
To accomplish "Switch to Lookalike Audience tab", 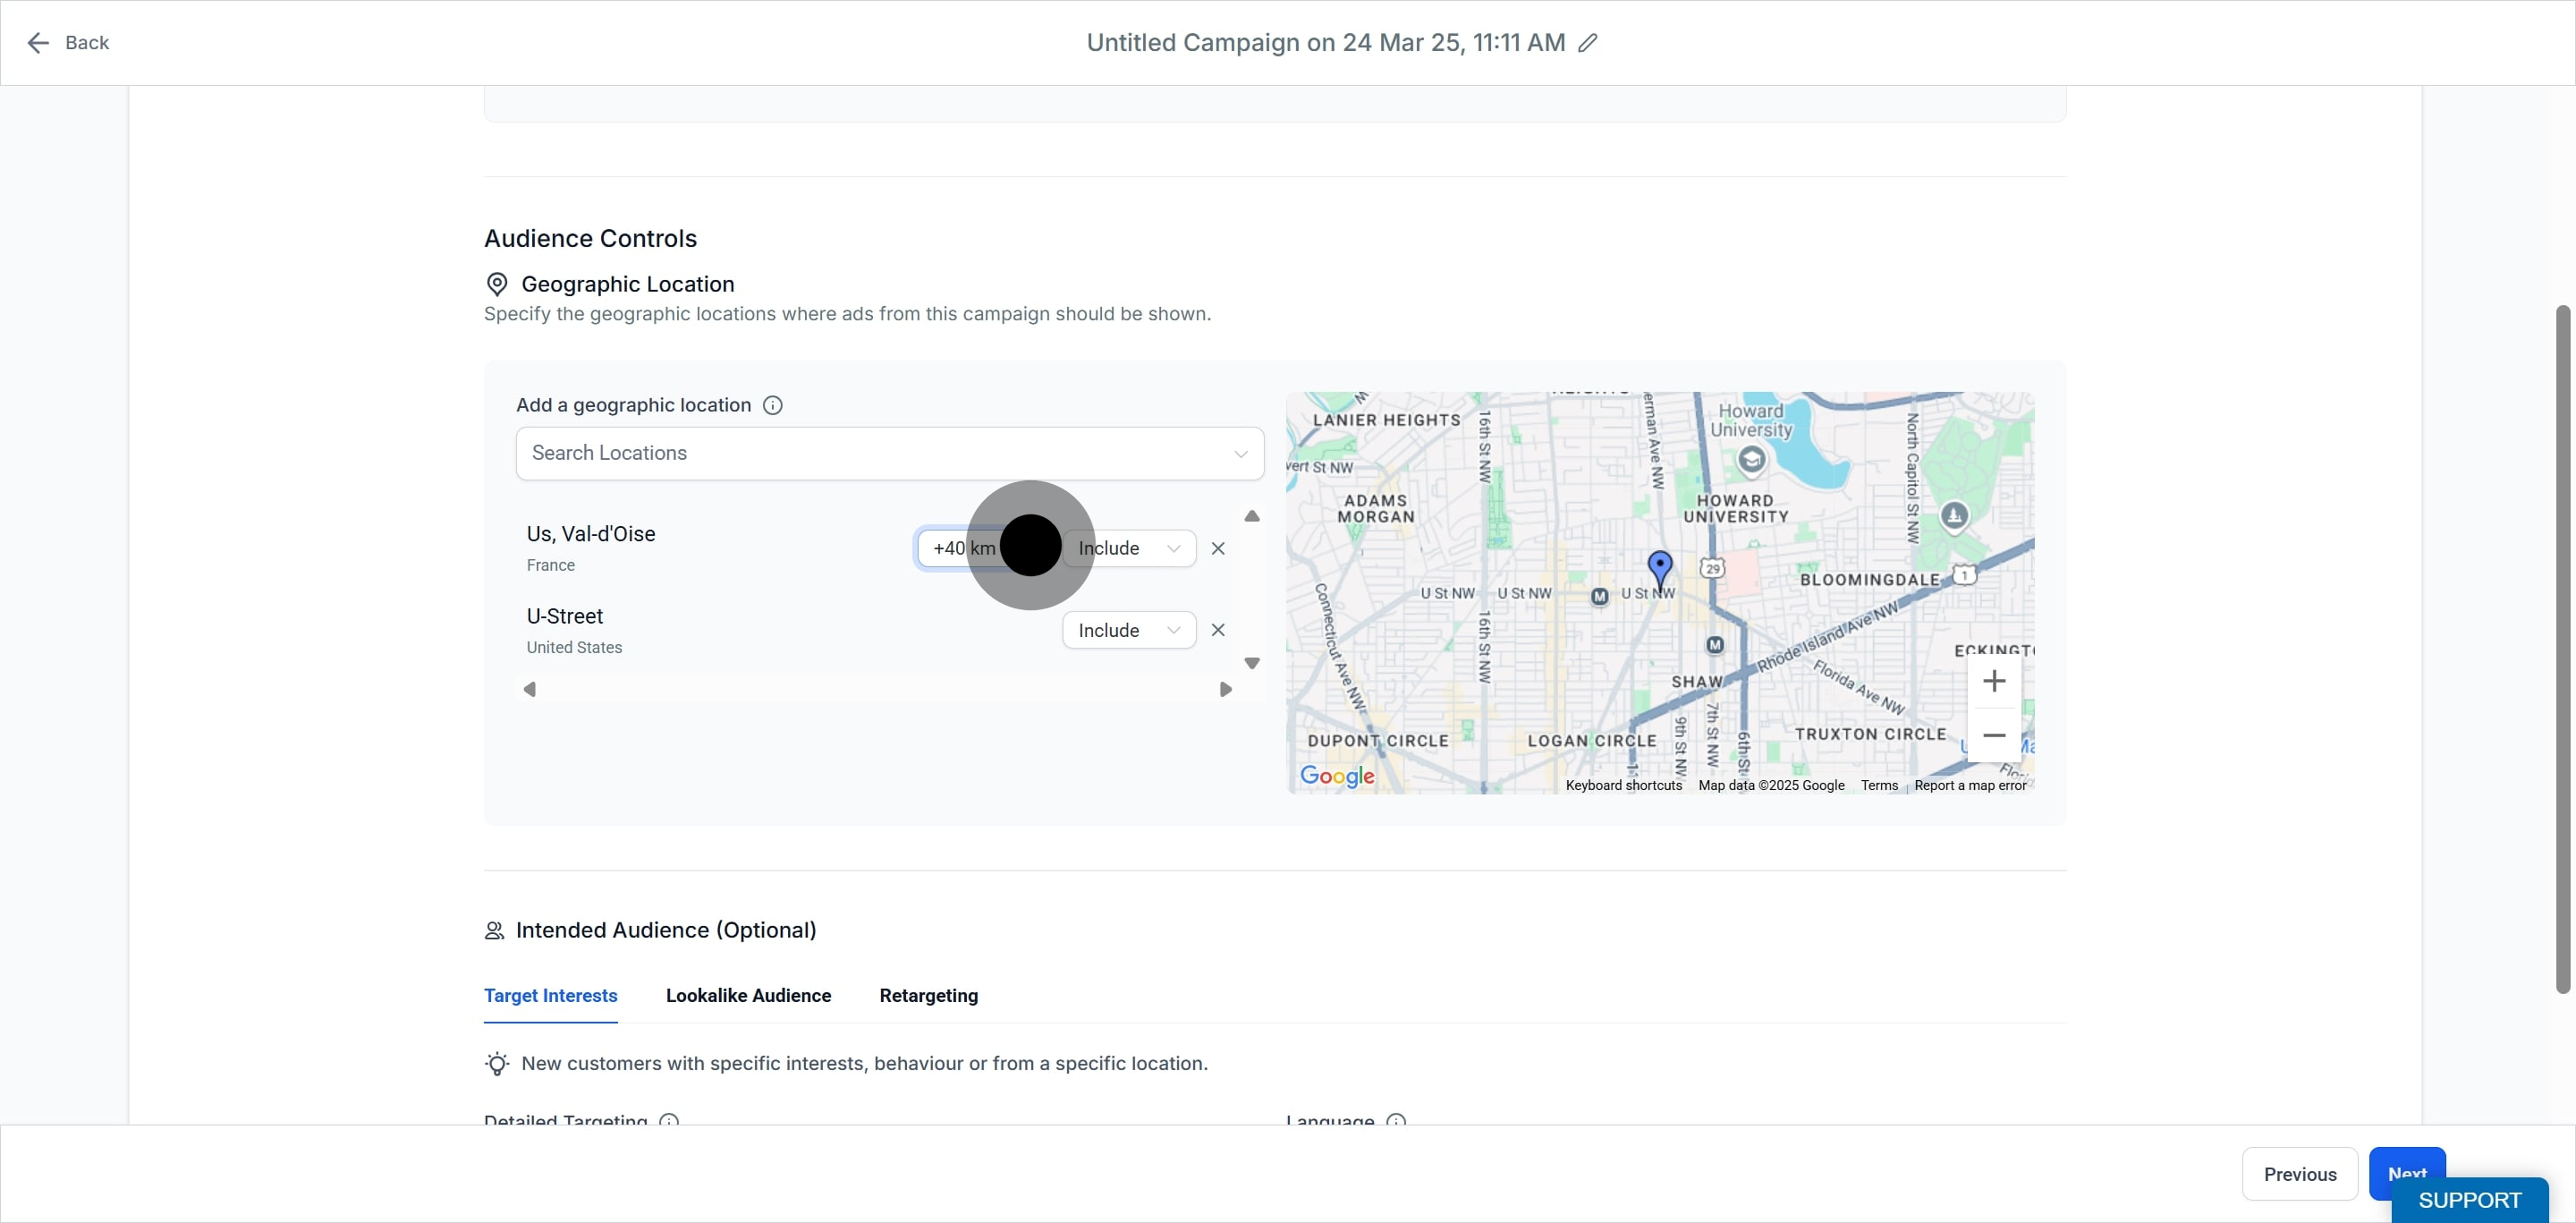I will click(x=748, y=995).
